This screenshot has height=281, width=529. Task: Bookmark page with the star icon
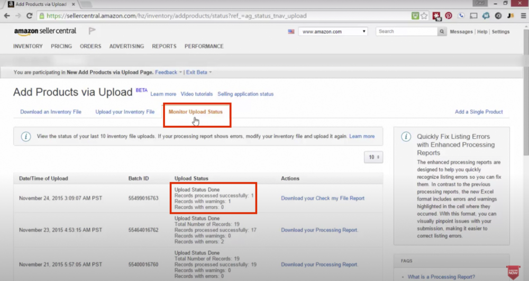pos(424,16)
